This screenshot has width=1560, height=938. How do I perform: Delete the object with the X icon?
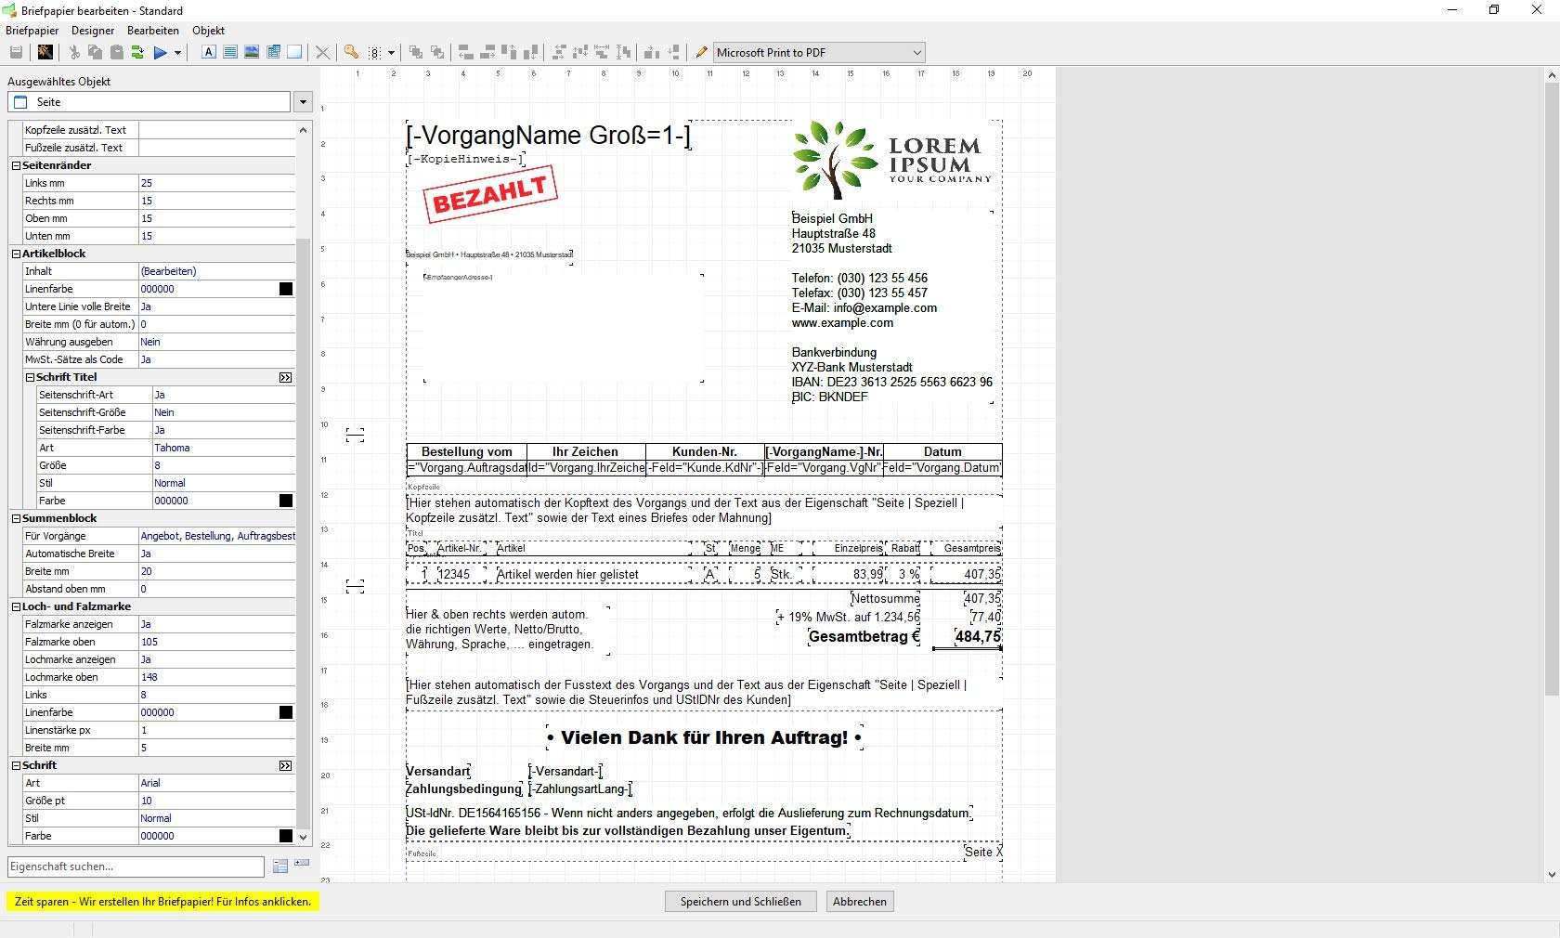tap(322, 52)
